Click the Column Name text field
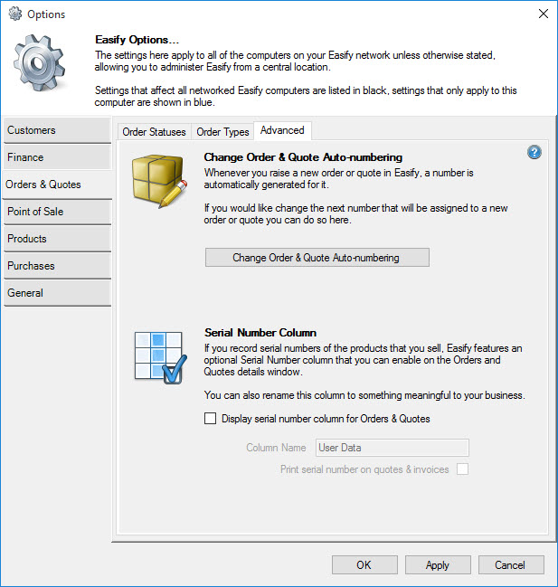Viewport: 558px width, 587px height. (392, 448)
